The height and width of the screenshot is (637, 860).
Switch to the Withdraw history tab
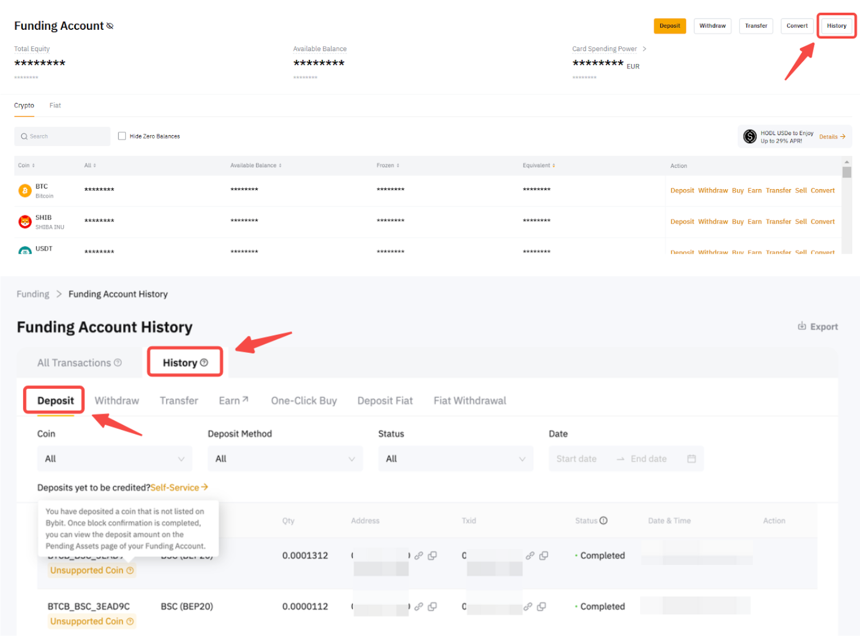tap(117, 401)
